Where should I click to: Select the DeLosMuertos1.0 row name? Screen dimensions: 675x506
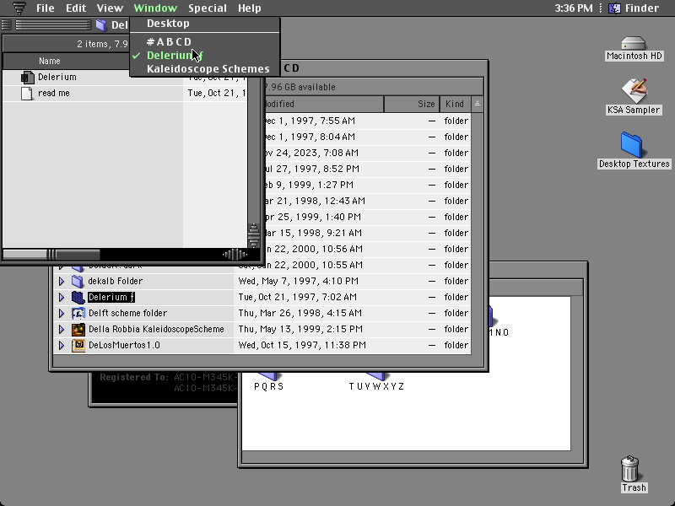(x=124, y=345)
